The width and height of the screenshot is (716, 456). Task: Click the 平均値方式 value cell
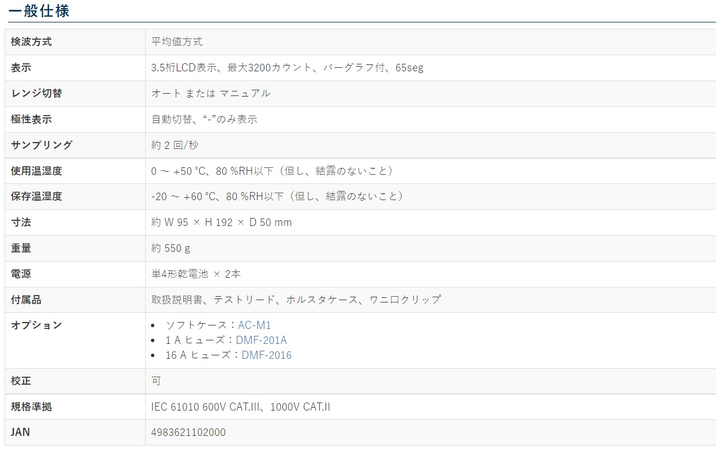pyautogui.click(x=177, y=42)
